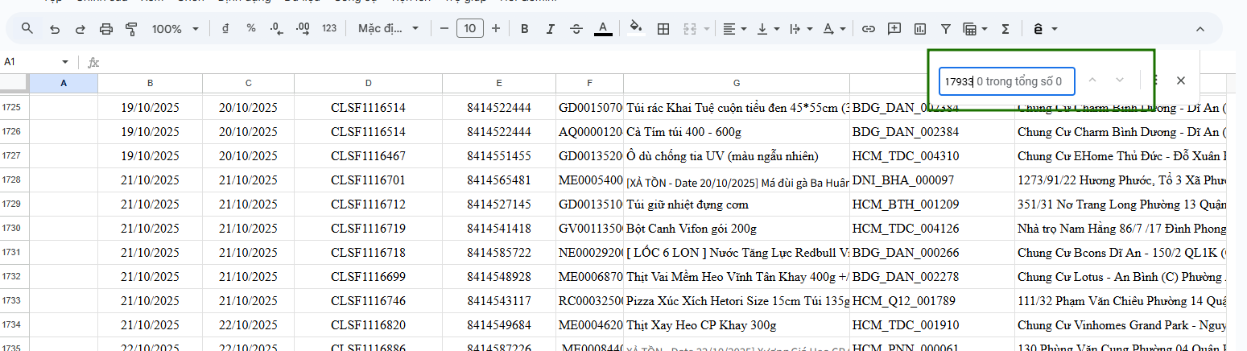Viewport: 1247px width, 351px height.
Task: Click the formula bar next to fx
Action: [515, 62]
